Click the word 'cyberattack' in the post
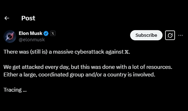The width and height of the screenshot is (188, 111). point(89,52)
